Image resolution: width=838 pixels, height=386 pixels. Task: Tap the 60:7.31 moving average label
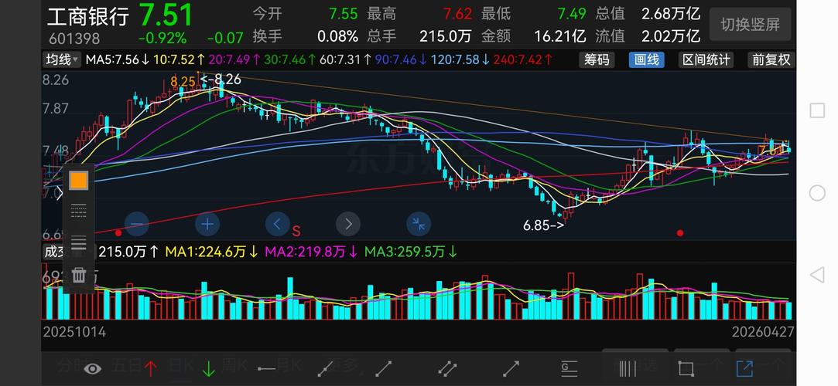tap(345, 59)
